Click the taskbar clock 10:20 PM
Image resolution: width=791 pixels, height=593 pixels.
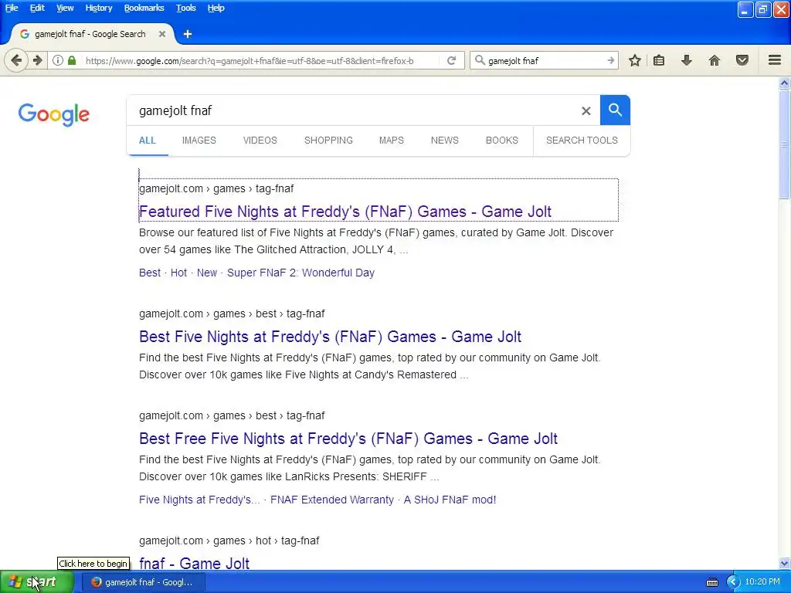click(x=762, y=582)
